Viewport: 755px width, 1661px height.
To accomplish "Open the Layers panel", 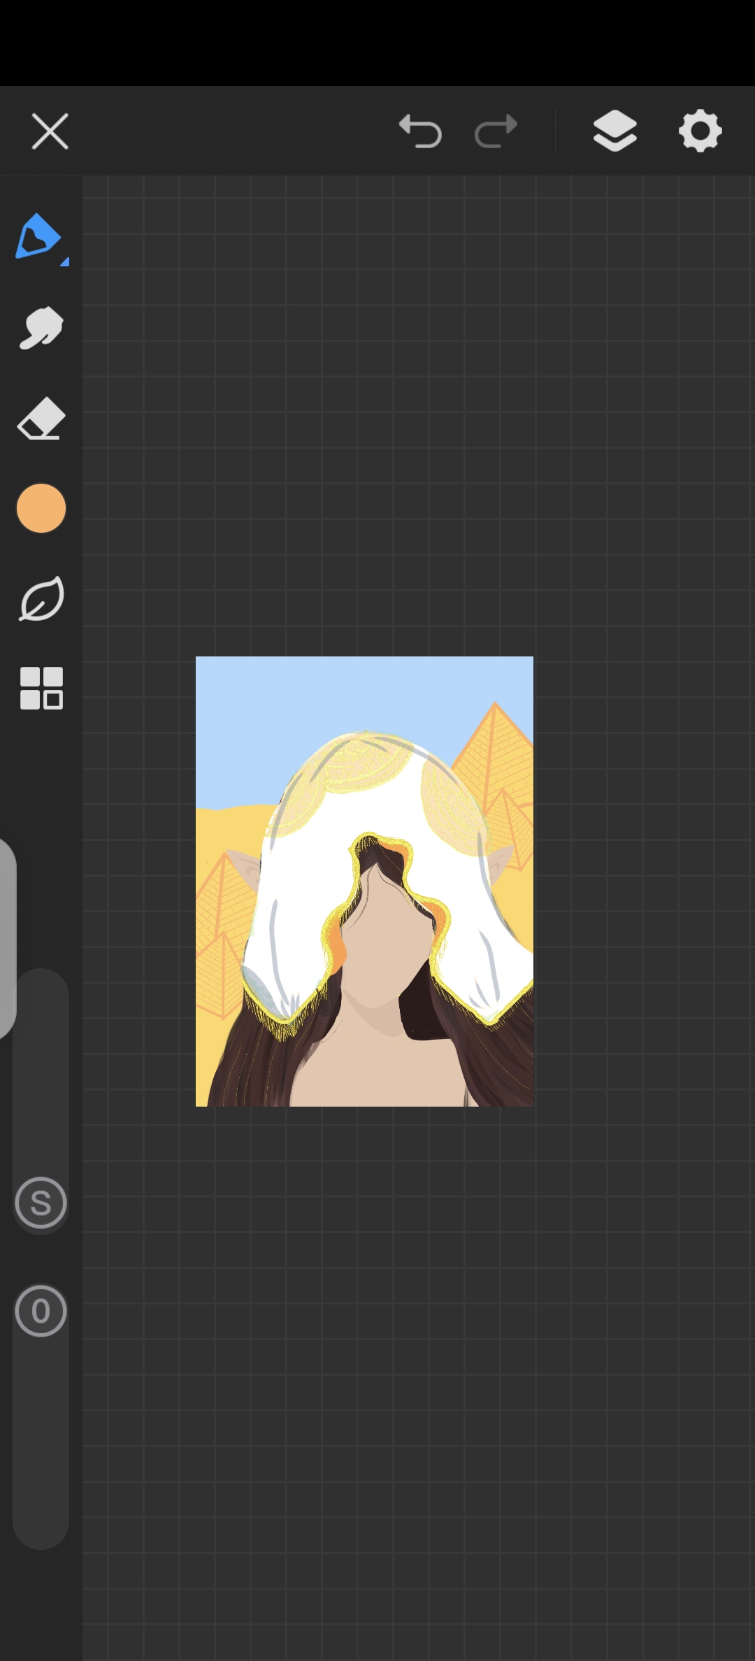I will tap(614, 131).
